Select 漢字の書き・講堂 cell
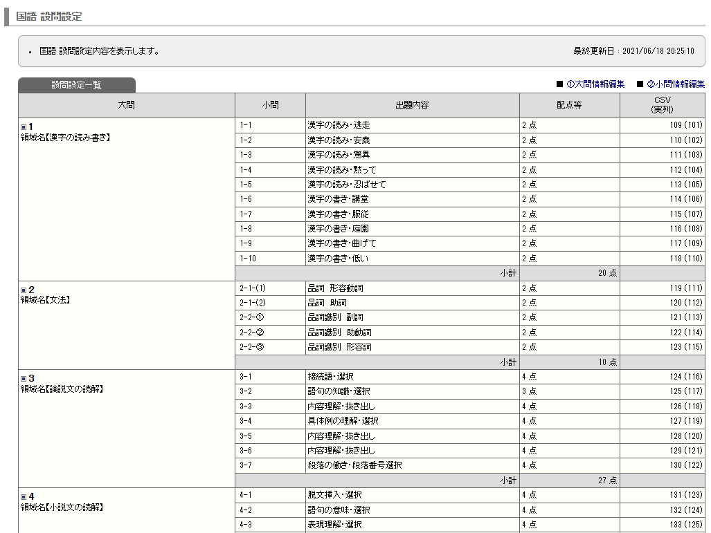This screenshot has width=711, height=533. click(412, 199)
